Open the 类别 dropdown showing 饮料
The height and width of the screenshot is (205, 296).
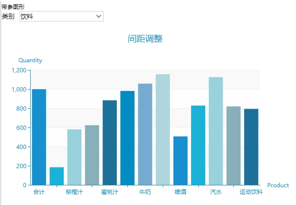(x=61, y=16)
